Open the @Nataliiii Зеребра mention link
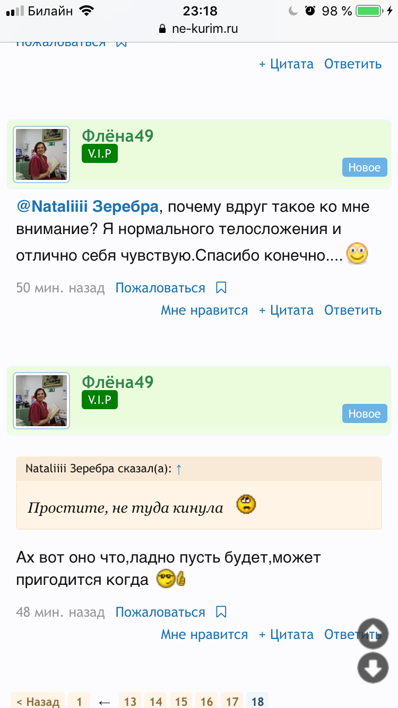This screenshot has height=708, width=398. coord(88,206)
